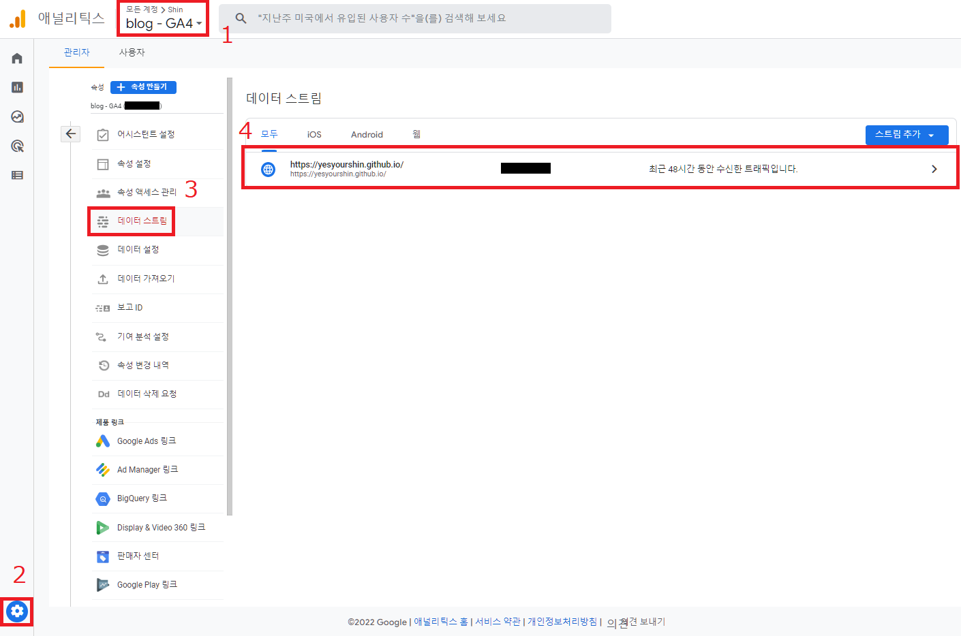961x636 pixels.
Task: Open the 스트림 추가 dropdown button
Action: tap(906, 135)
